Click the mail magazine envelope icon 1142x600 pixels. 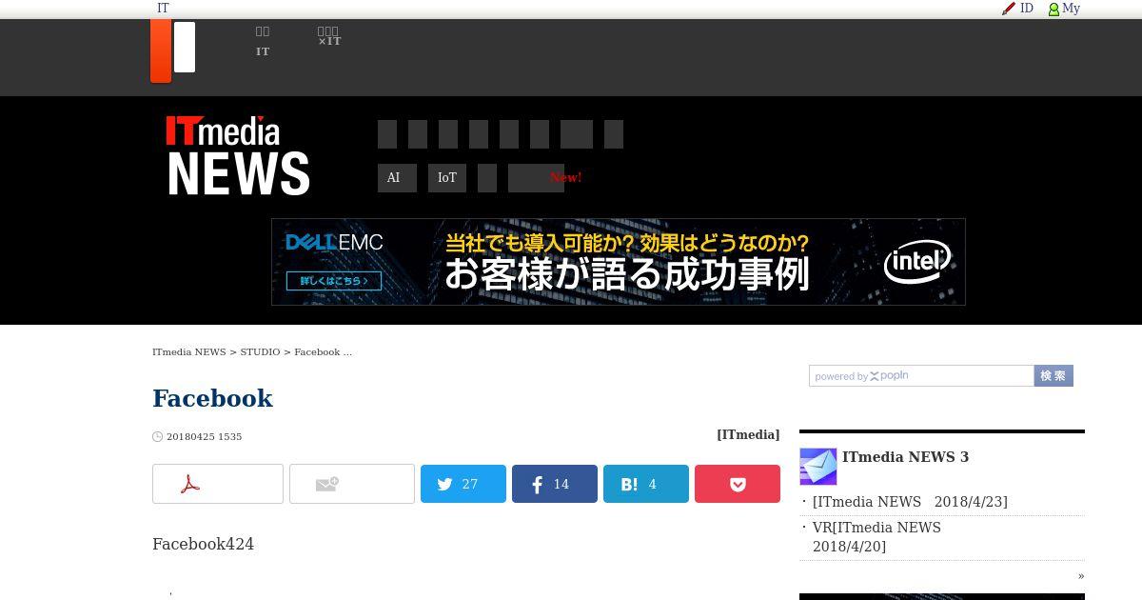coord(818,467)
